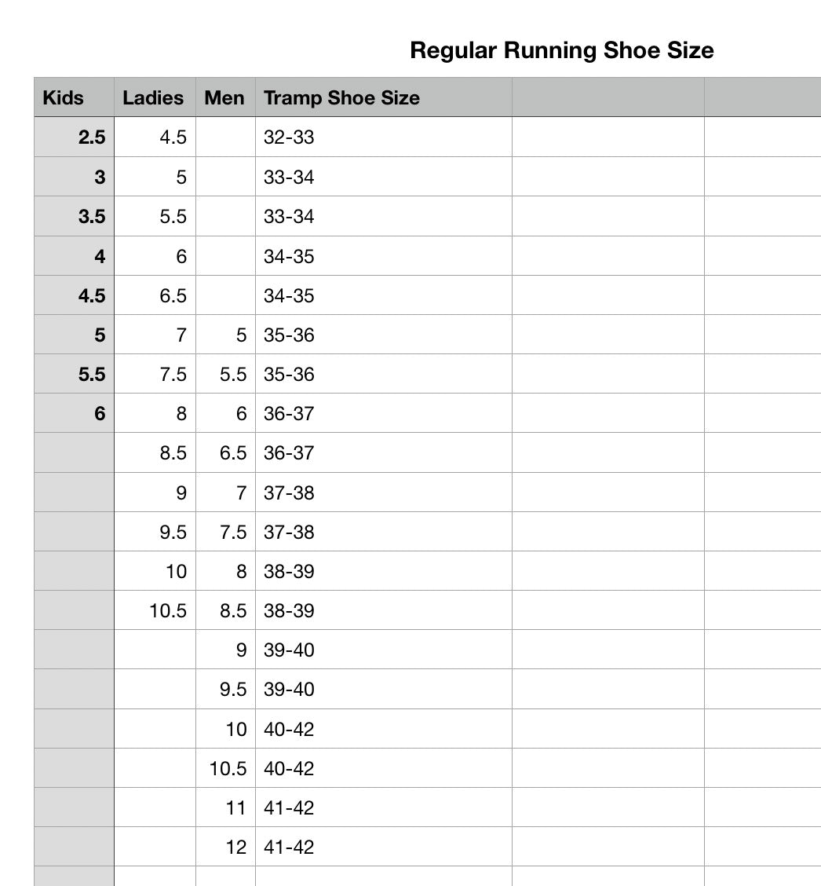Select the 36-37 cell beside Men 6
The height and width of the screenshot is (886, 821).
[x=383, y=413]
